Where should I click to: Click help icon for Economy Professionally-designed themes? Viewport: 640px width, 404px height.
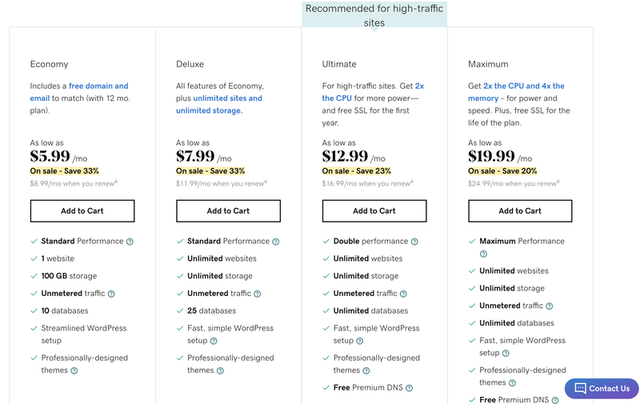(74, 370)
